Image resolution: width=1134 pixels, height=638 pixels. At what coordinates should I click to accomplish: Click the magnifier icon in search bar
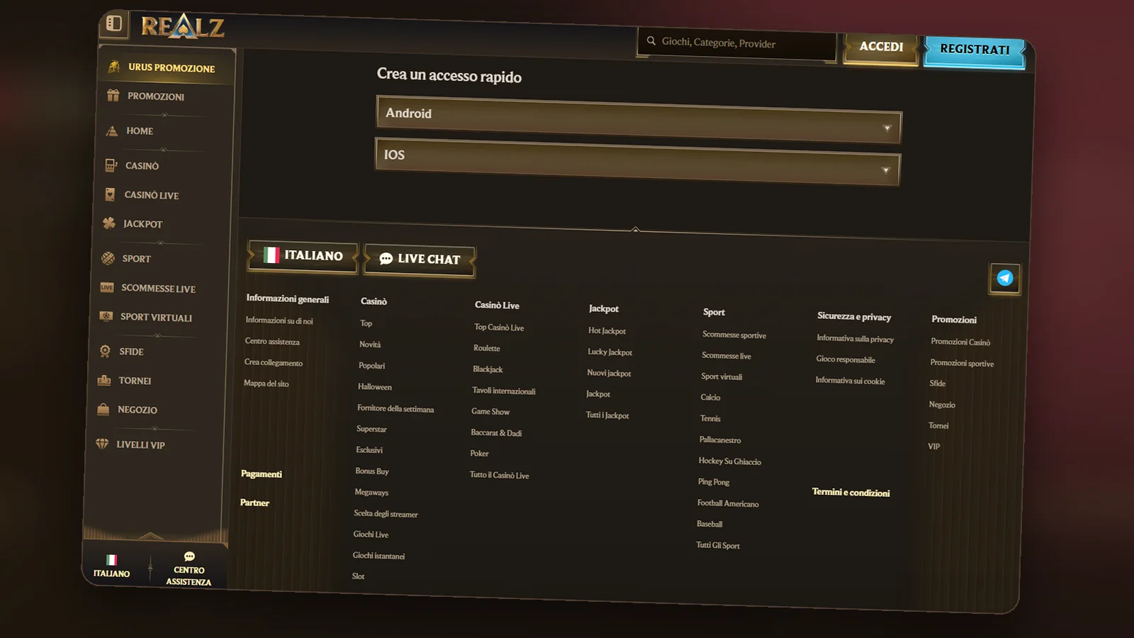pyautogui.click(x=651, y=40)
